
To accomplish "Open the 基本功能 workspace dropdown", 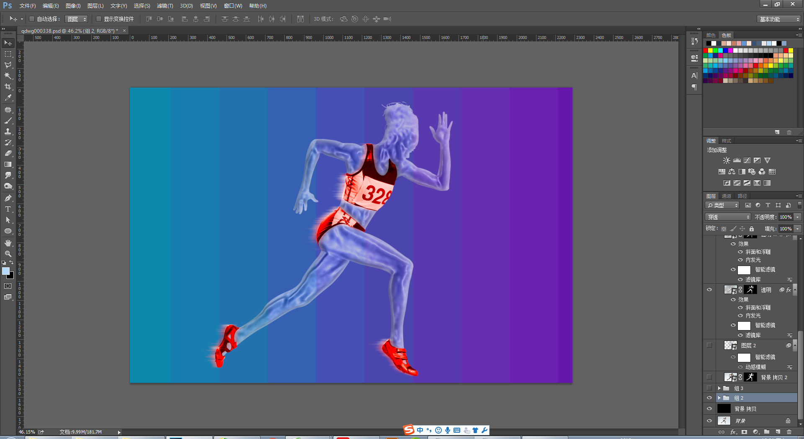I will pos(779,19).
